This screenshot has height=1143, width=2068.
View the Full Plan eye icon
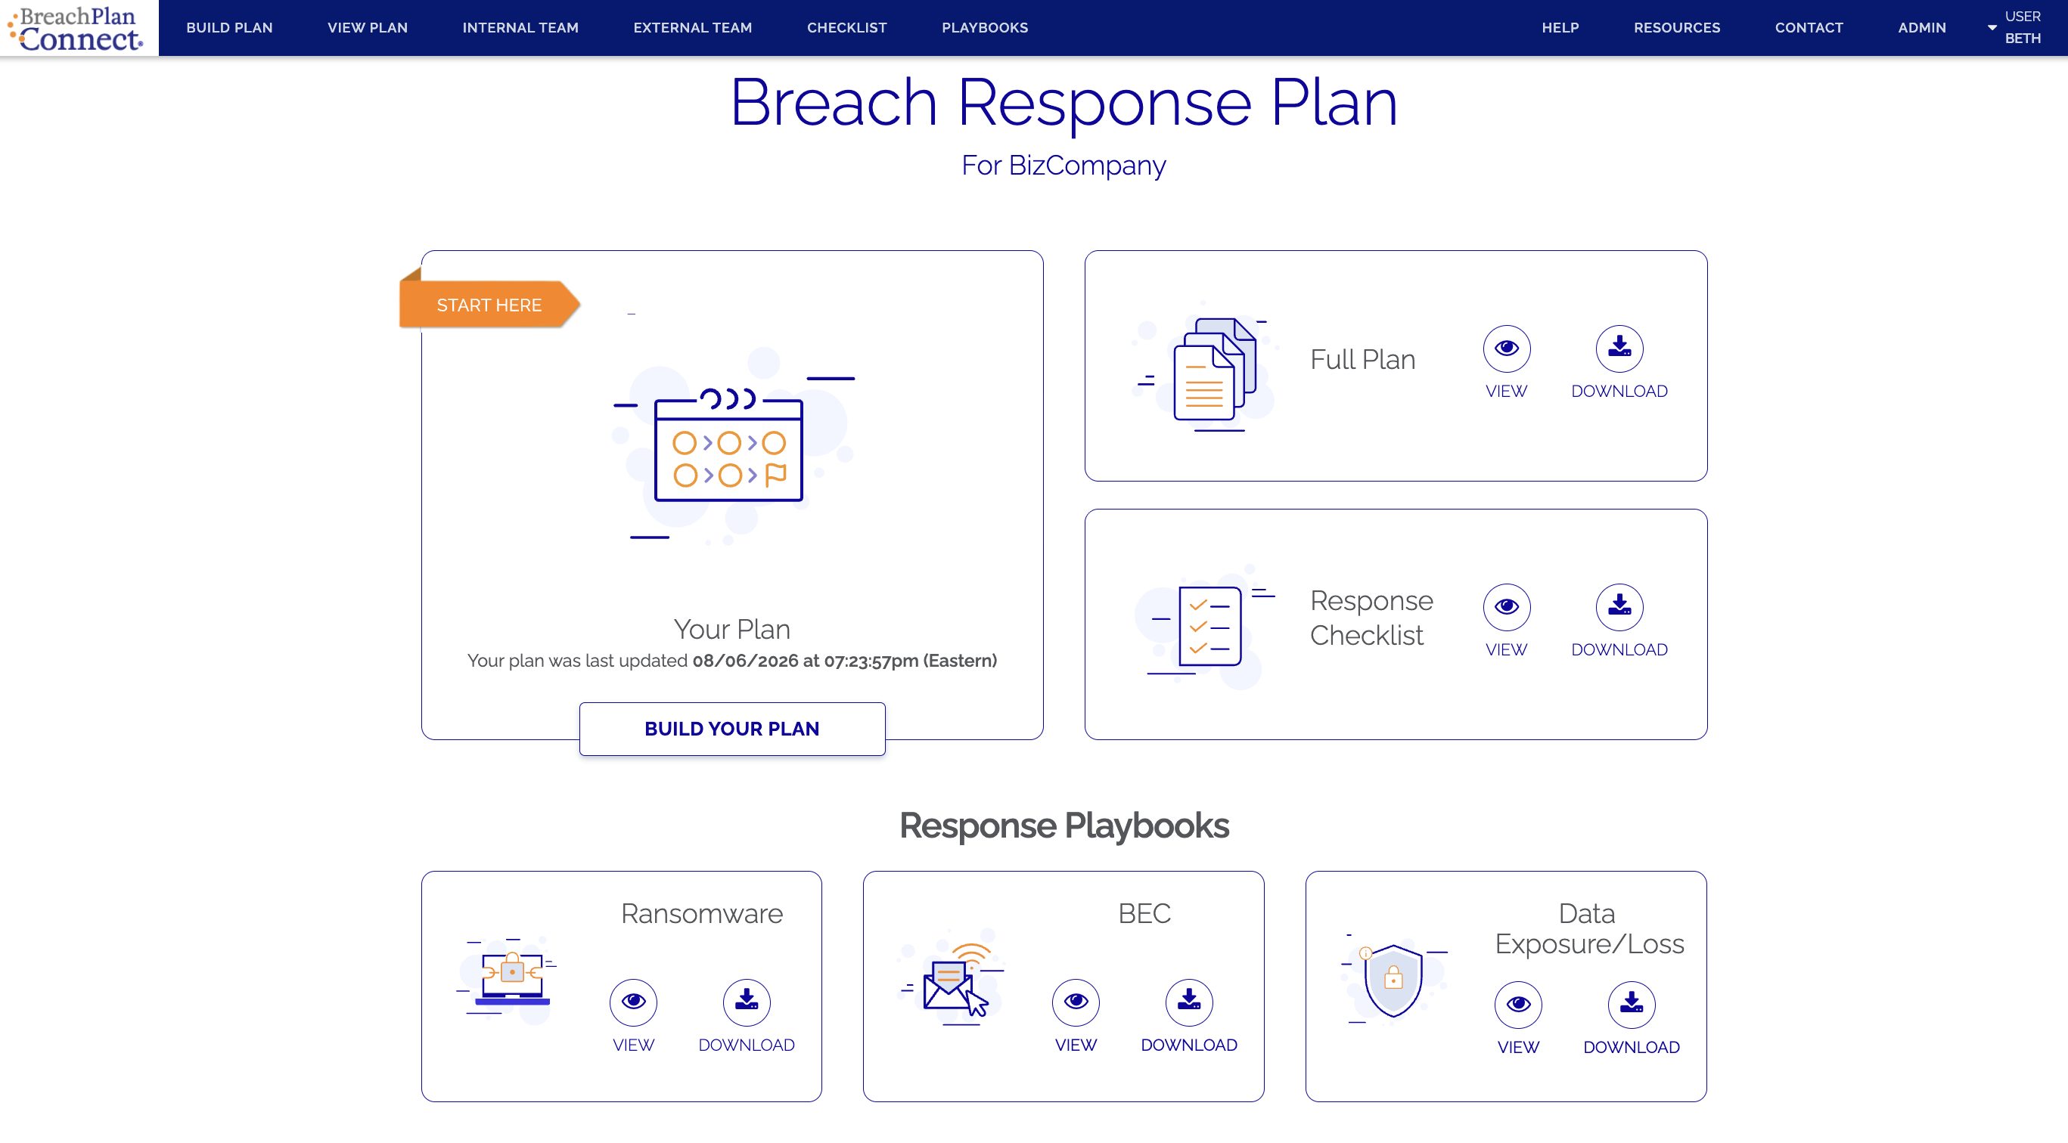(x=1507, y=348)
